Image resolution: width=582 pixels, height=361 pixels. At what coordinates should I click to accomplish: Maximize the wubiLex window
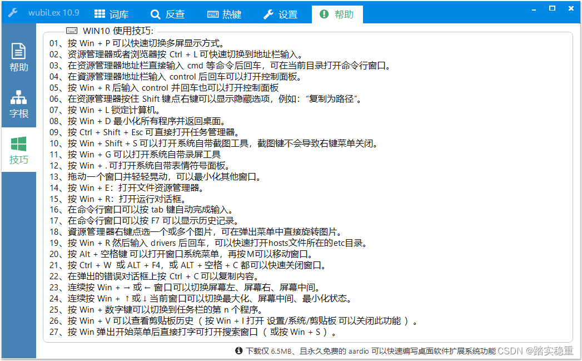pyautogui.click(x=553, y=8)
